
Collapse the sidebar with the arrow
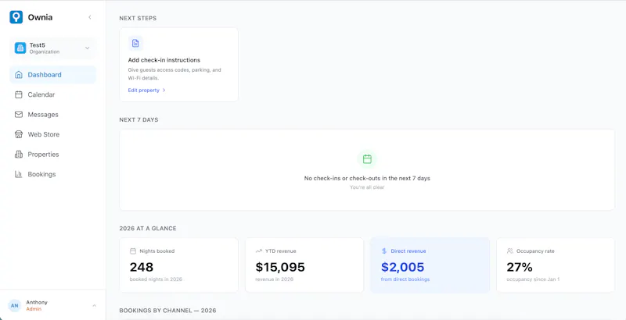point(90,17)
